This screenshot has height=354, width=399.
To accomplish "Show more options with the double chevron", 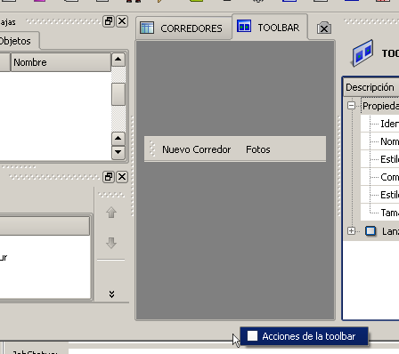I will pyautogui.click(x=111, y=294).
